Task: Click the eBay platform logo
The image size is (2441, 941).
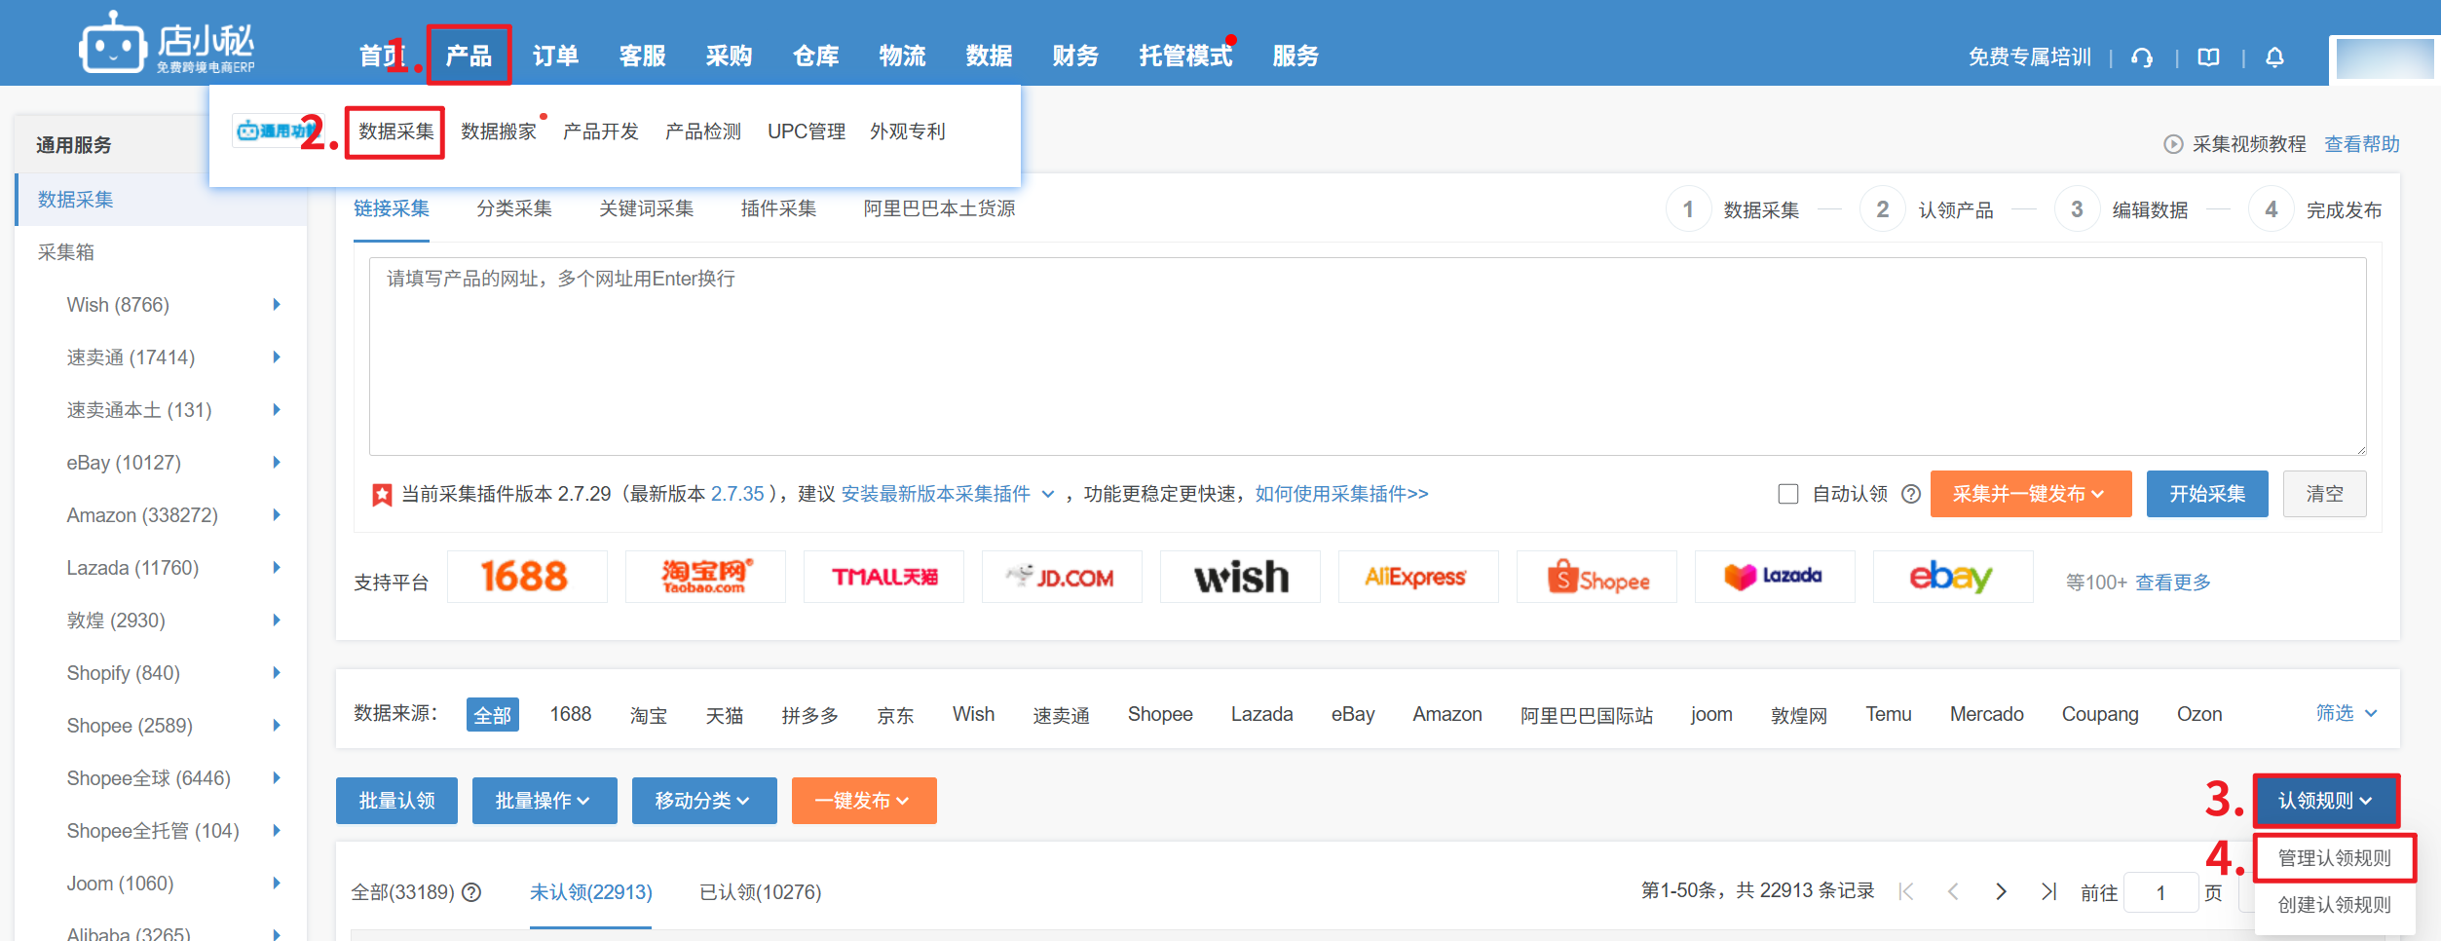Action: 1952,577
